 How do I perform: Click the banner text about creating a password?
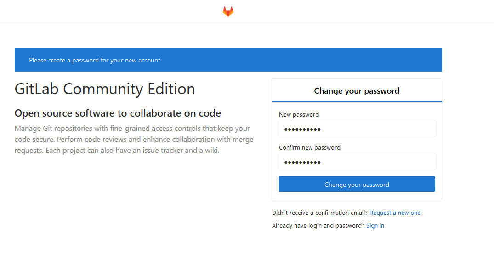coord(95,60)
